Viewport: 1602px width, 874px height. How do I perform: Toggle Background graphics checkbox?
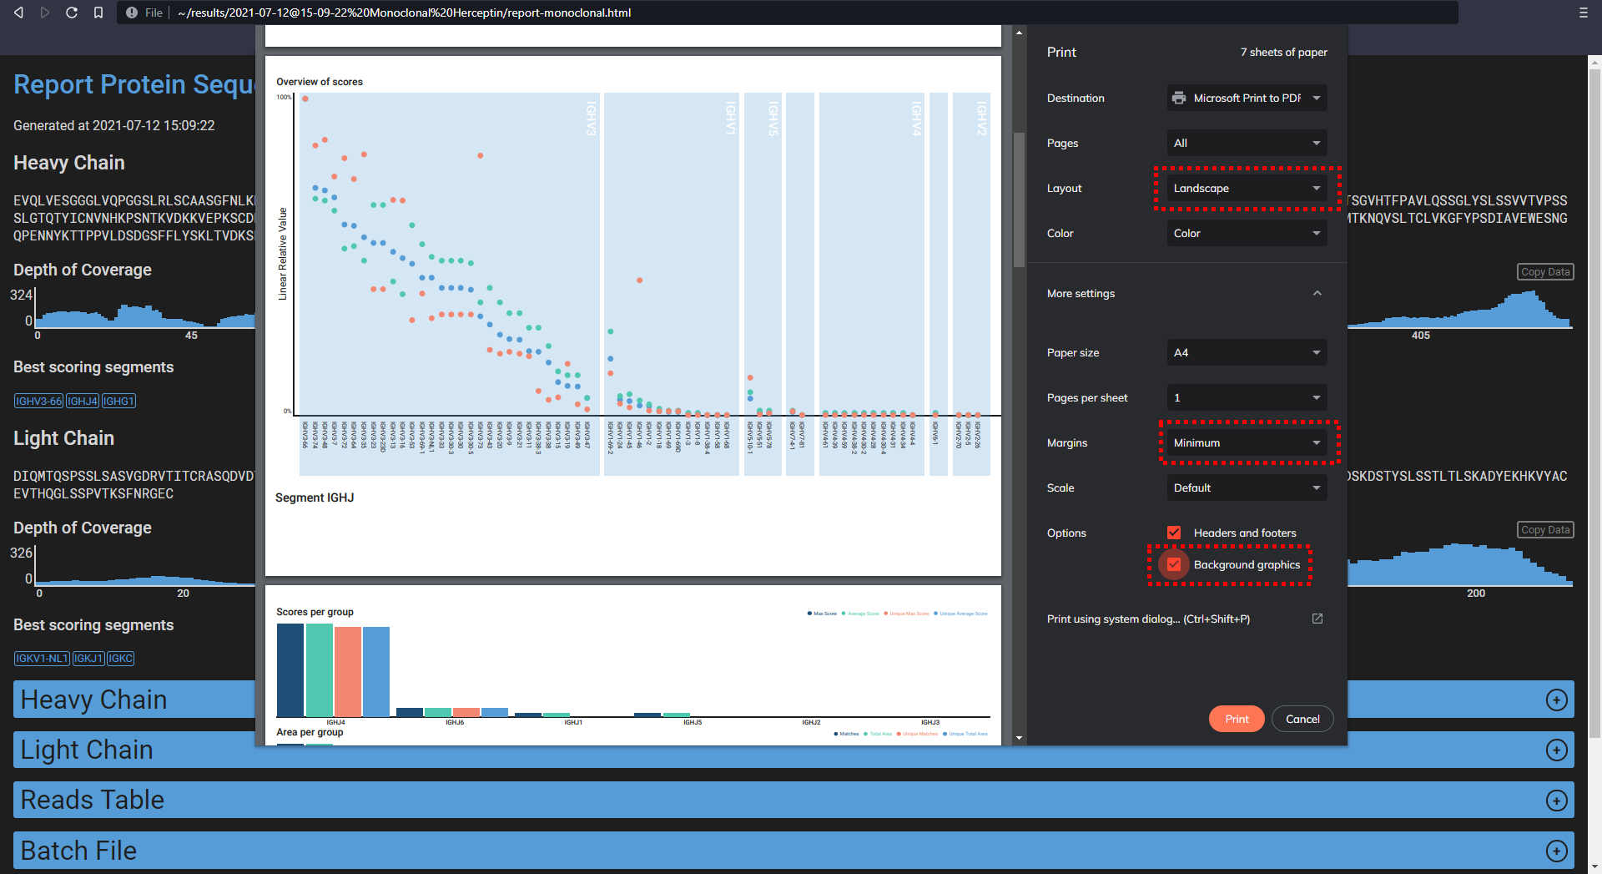1174,564
